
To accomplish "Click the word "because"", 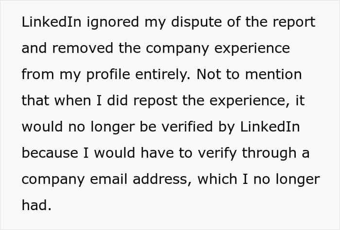I will pyautogui.click(x=50, y=153).
